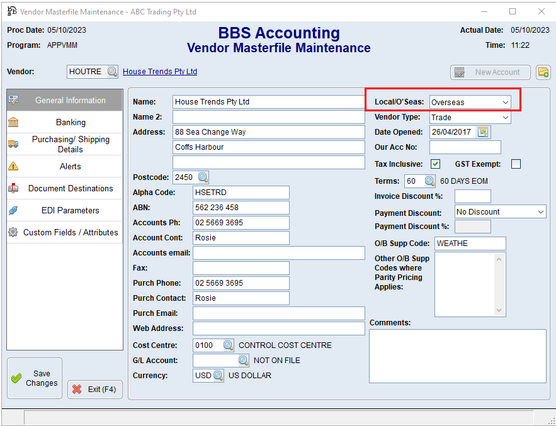
Task: Click the Vendor code search magnifier icon
Action: [112, 72]
